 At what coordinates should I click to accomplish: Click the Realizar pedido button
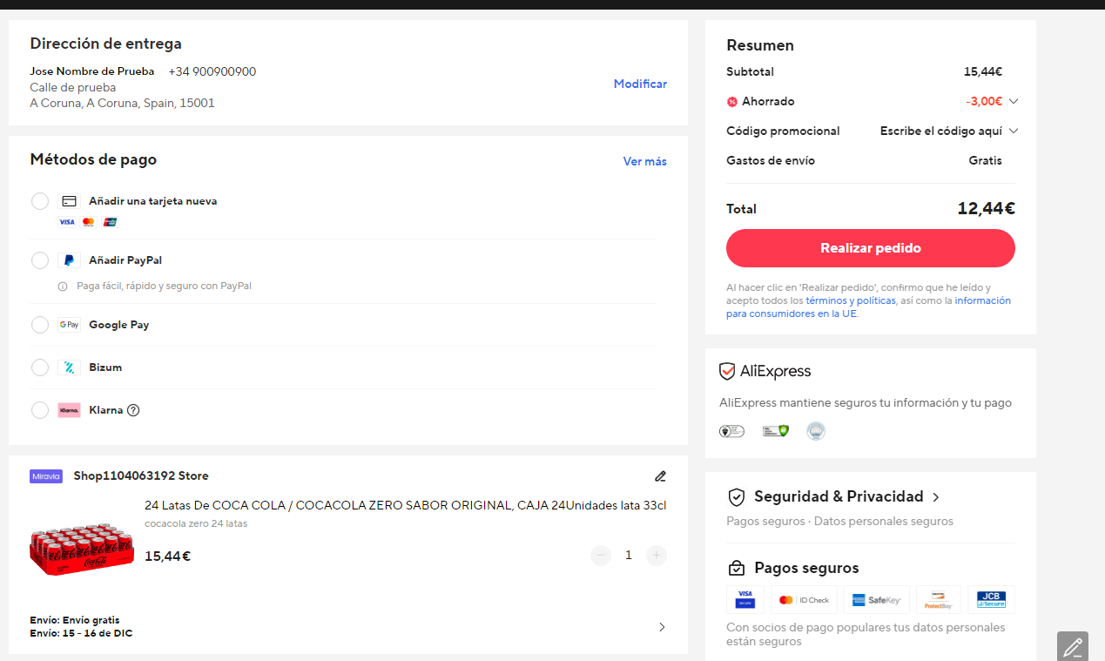coord(871,248)
